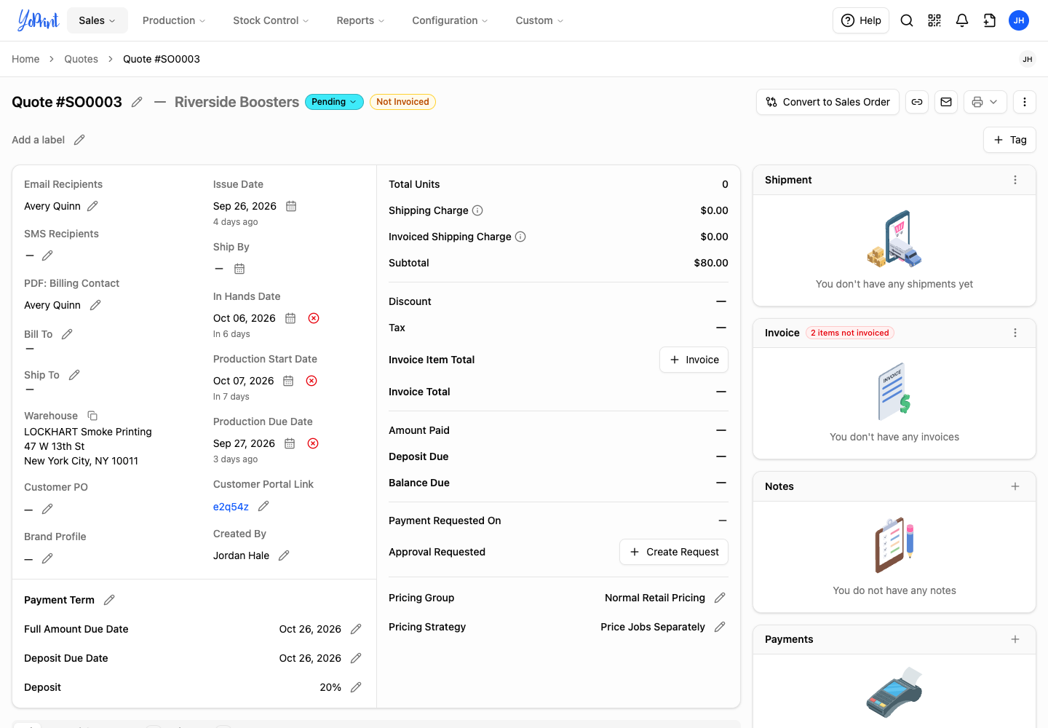The height and width of the screenshot is (728, 1048).
Task: Open the search icon in top bar
Action: [907, 20]
